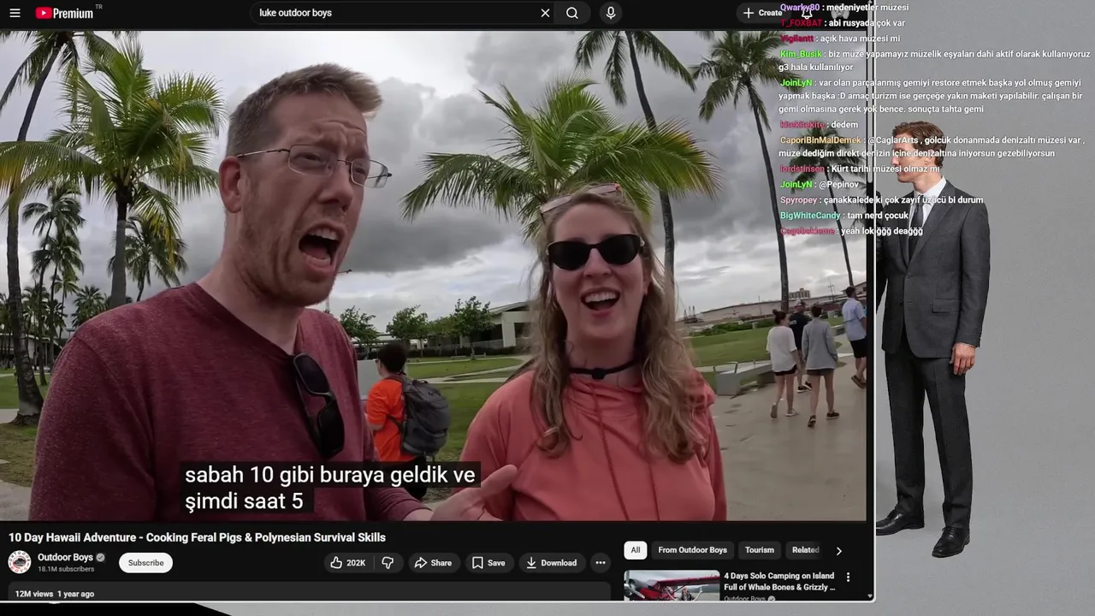Viewport: 1095px width, 616px height.
Task: Expand the description showing 12M views
Action: 309,592
